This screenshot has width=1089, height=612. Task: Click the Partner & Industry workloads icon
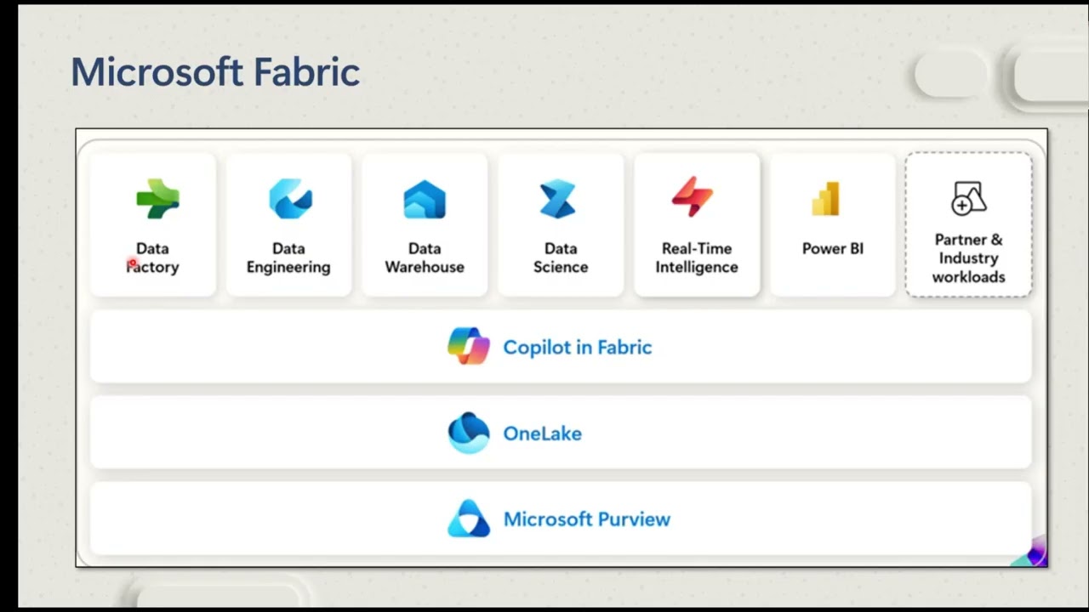tap(968, 198)
